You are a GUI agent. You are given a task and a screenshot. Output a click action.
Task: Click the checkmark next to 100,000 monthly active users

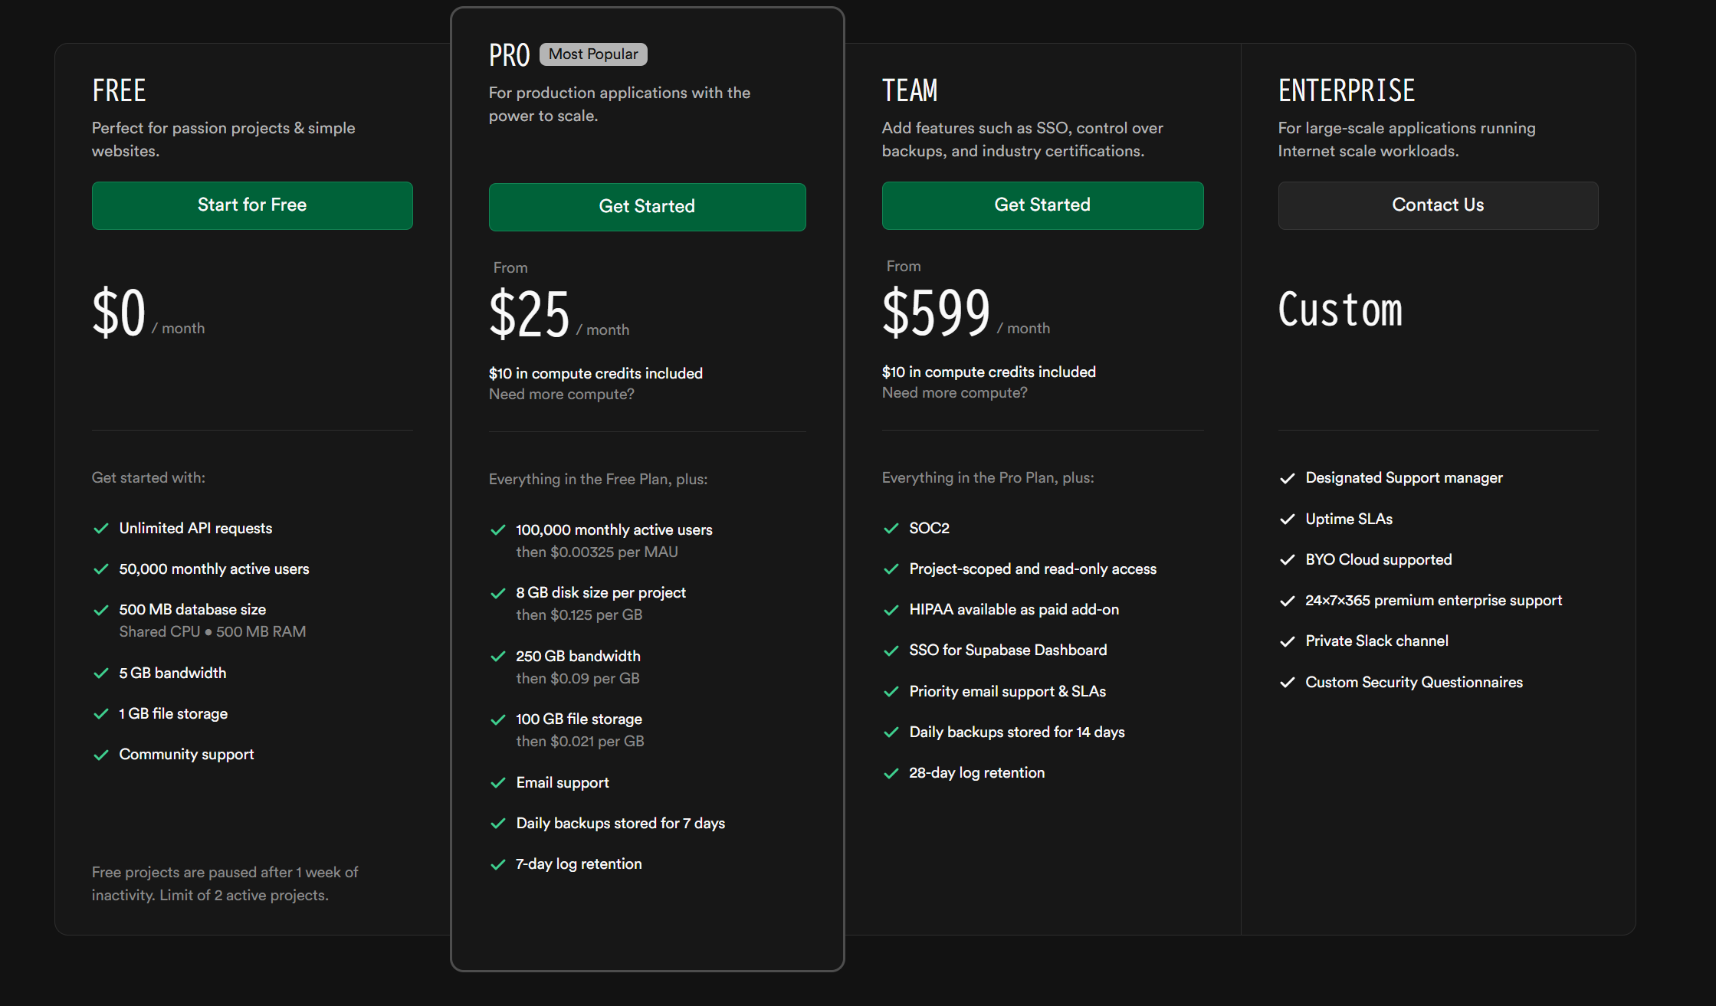(x=498, y=530)
